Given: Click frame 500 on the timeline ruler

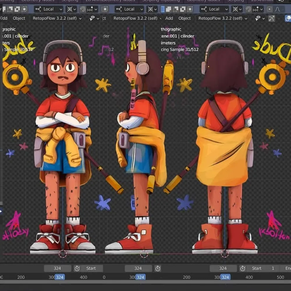Looking at the screenshot, I should click(x=280, y=277).
